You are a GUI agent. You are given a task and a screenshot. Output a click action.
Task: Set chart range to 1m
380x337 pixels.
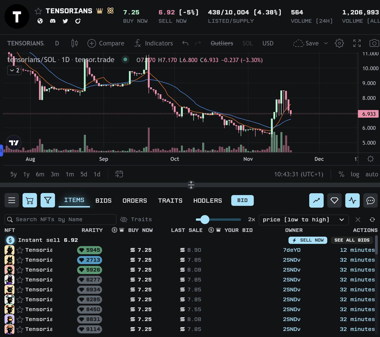[70, 174]
